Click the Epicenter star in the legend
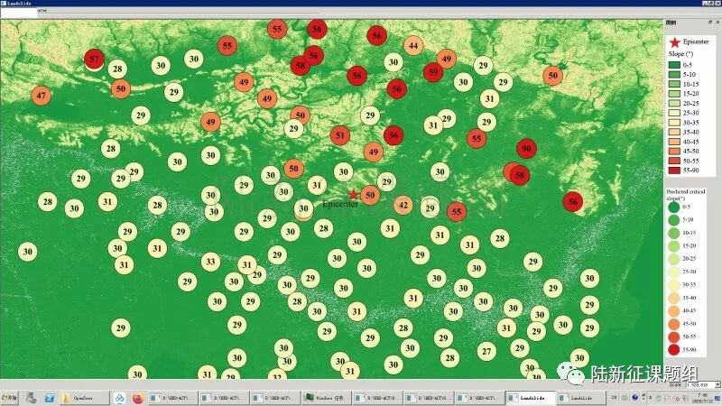722x406 pixels. (674, 42)
